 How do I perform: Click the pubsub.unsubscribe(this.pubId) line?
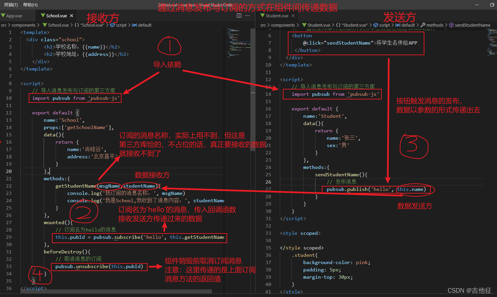(99, 266)
